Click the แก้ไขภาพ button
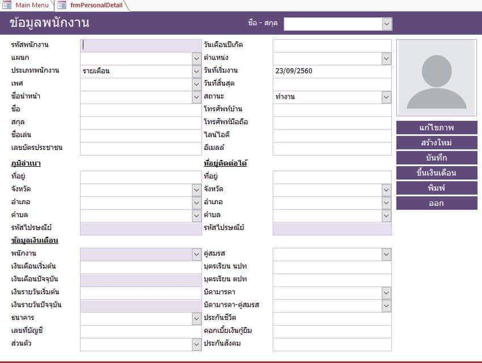This screenshot has height=363, width=482. point(437,127)
